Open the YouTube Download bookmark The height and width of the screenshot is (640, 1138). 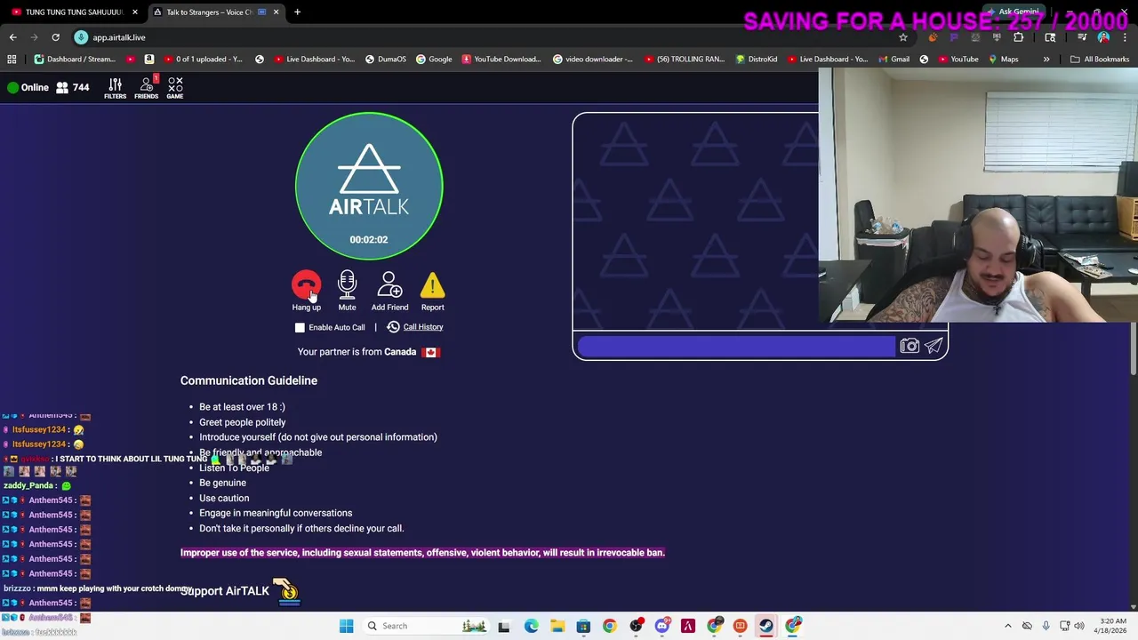pyautogui.click(x=501, y=60)
